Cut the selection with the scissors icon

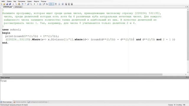click(13, 4)
